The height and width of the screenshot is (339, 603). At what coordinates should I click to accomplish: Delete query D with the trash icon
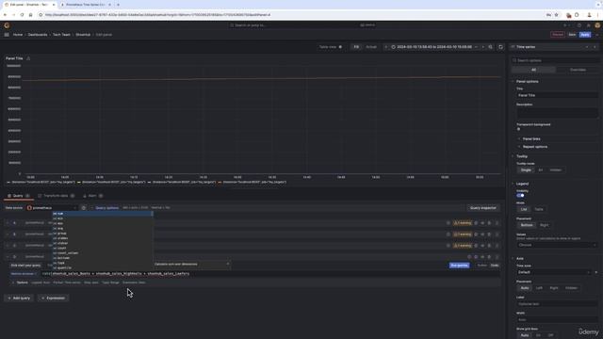tap(489, 257)
